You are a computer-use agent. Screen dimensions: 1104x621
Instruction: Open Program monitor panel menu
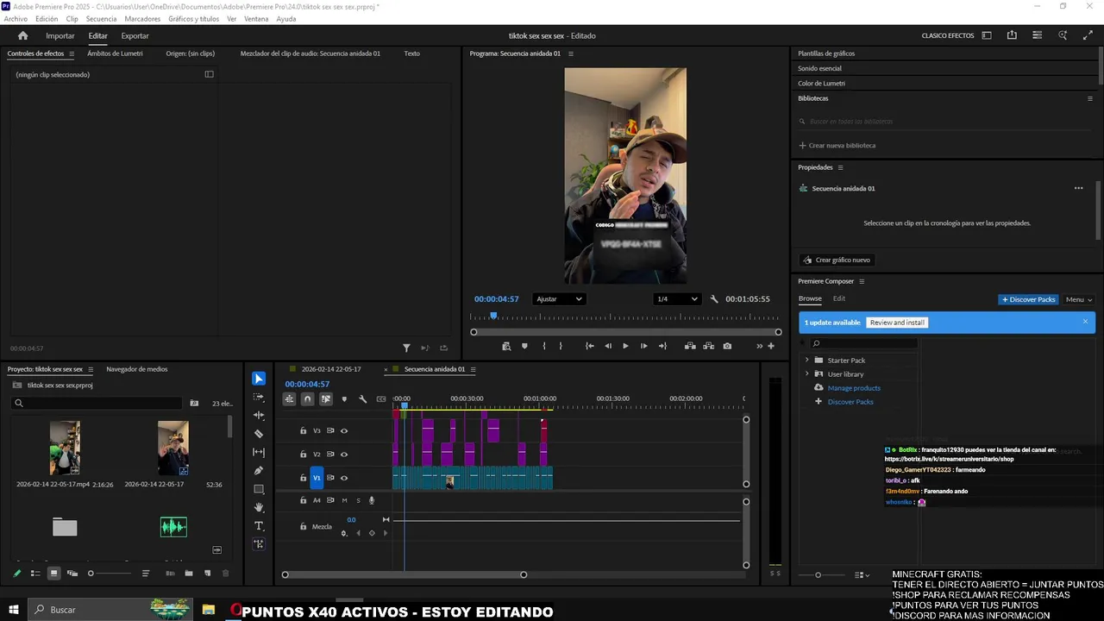[570, 53]
